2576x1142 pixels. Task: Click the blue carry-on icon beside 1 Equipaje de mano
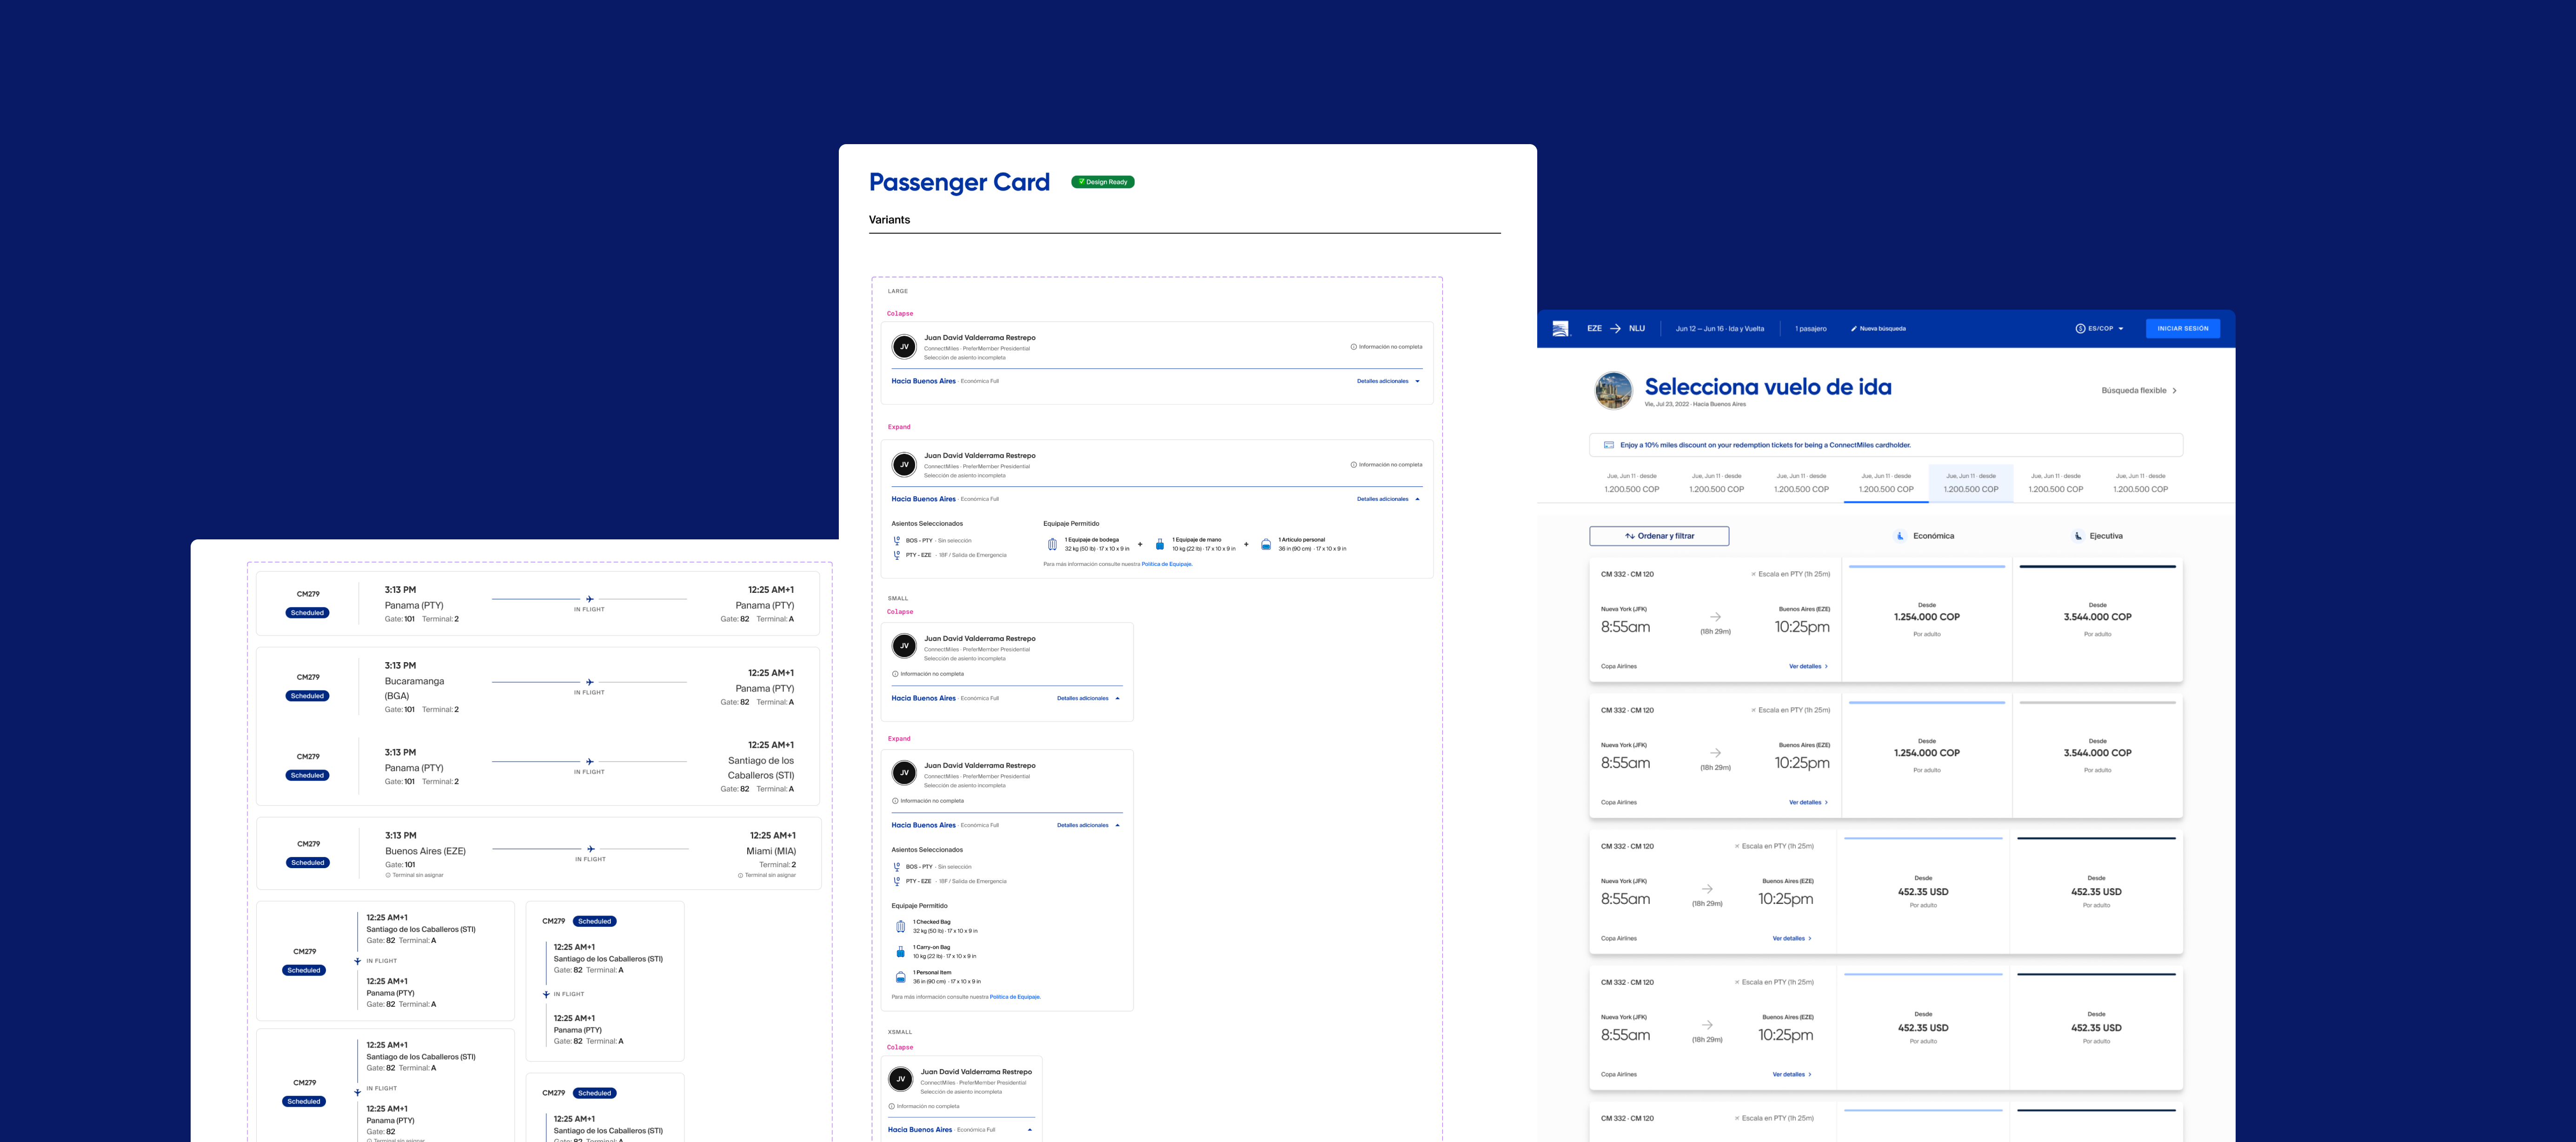[x=1160, y=544]
